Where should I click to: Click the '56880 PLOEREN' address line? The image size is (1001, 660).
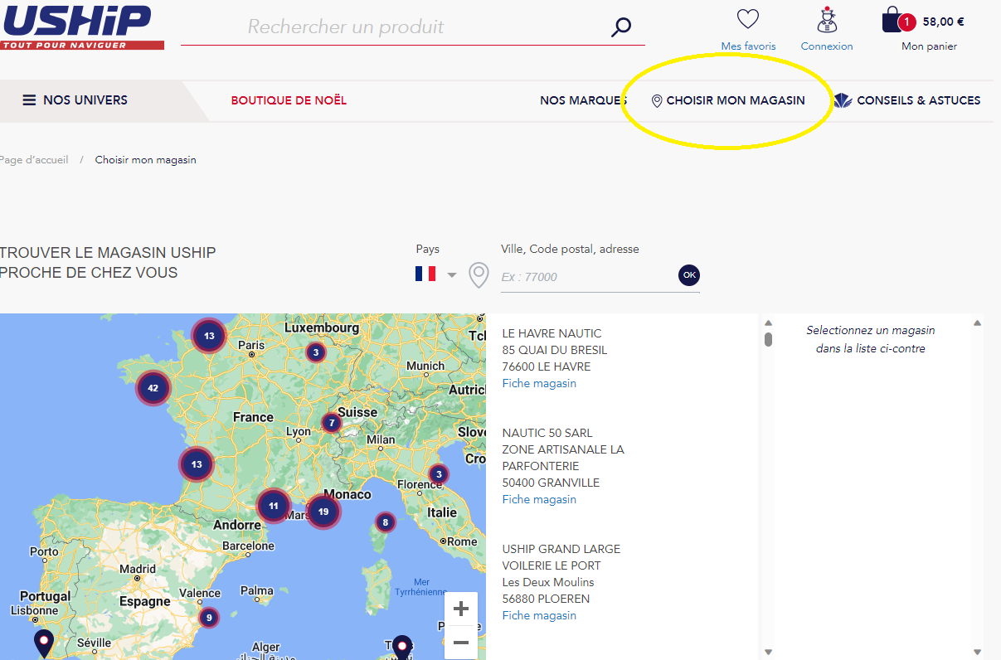tap(547, 599)
